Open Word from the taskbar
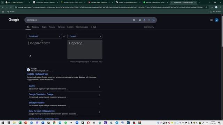The image size is (223, 125). [43, 123]
